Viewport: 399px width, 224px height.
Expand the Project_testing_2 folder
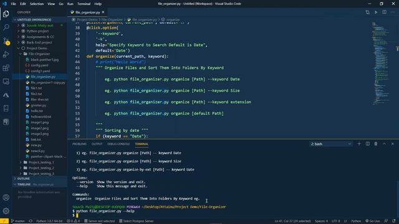pyautogui.click(x=41, y=168)
